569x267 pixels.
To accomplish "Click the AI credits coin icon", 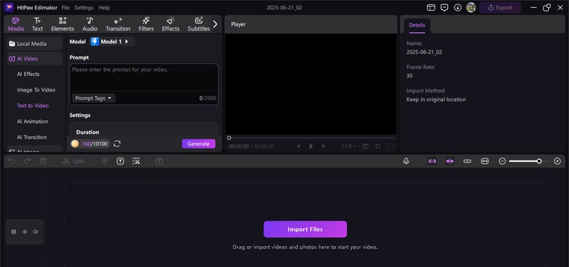I will 75,144.
